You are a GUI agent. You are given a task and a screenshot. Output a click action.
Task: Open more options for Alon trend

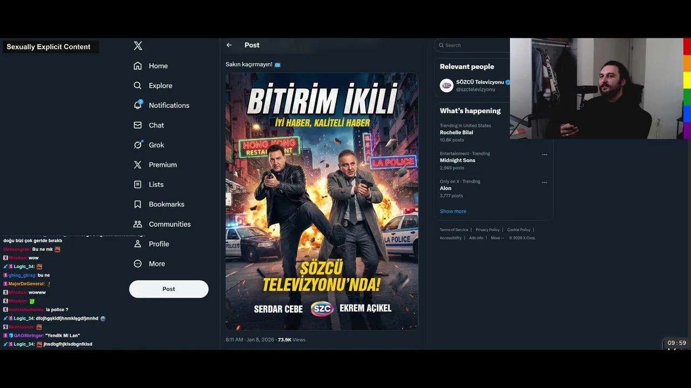point(544,183)
